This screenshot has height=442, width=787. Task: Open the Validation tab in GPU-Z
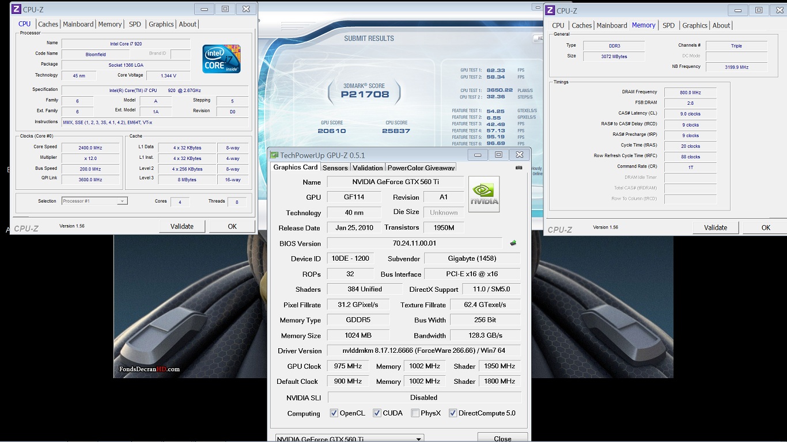click(x=368, y=167)
